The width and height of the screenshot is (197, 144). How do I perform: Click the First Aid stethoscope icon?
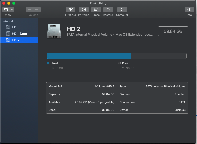70,10
